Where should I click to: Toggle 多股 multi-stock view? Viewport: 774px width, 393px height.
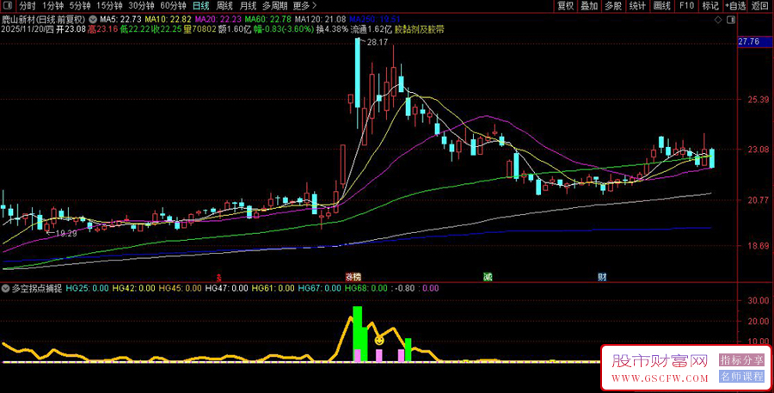pyautogui.click(x=613, y=5)
